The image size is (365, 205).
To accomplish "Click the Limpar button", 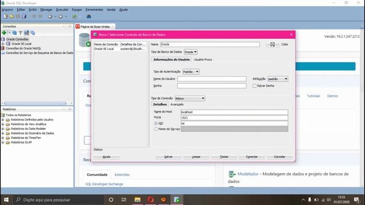I will pos(196,157).
